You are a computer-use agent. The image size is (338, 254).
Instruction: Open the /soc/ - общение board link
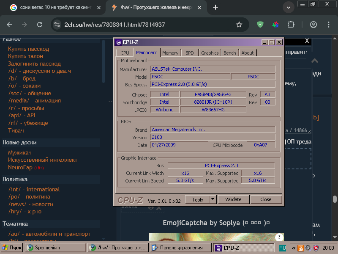pos(30,93)
